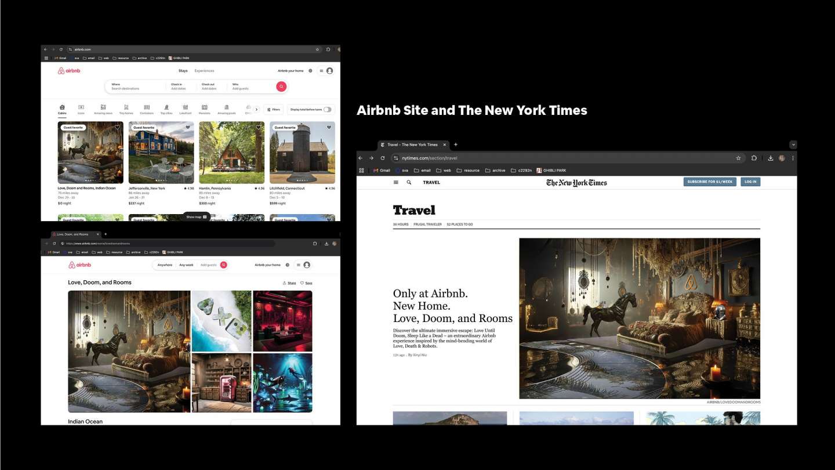
Task: Open the red room thumbnail in listing gallery
Action: click(x=282, y=321)
